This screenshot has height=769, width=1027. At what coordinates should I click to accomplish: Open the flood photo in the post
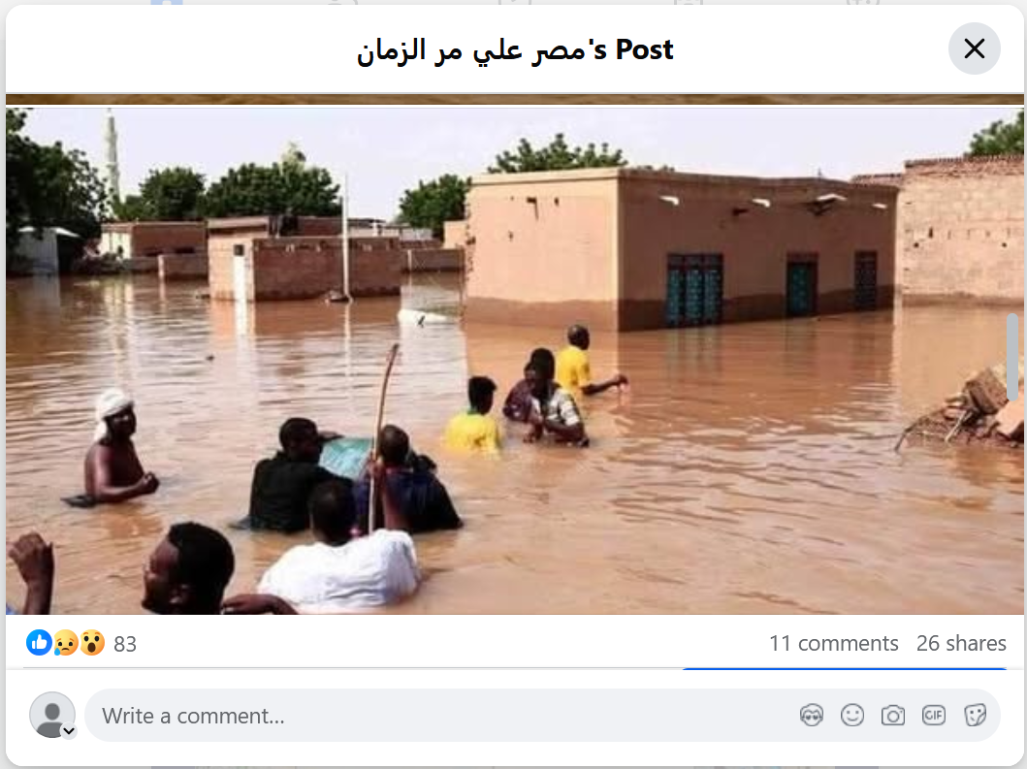point(515,361)
